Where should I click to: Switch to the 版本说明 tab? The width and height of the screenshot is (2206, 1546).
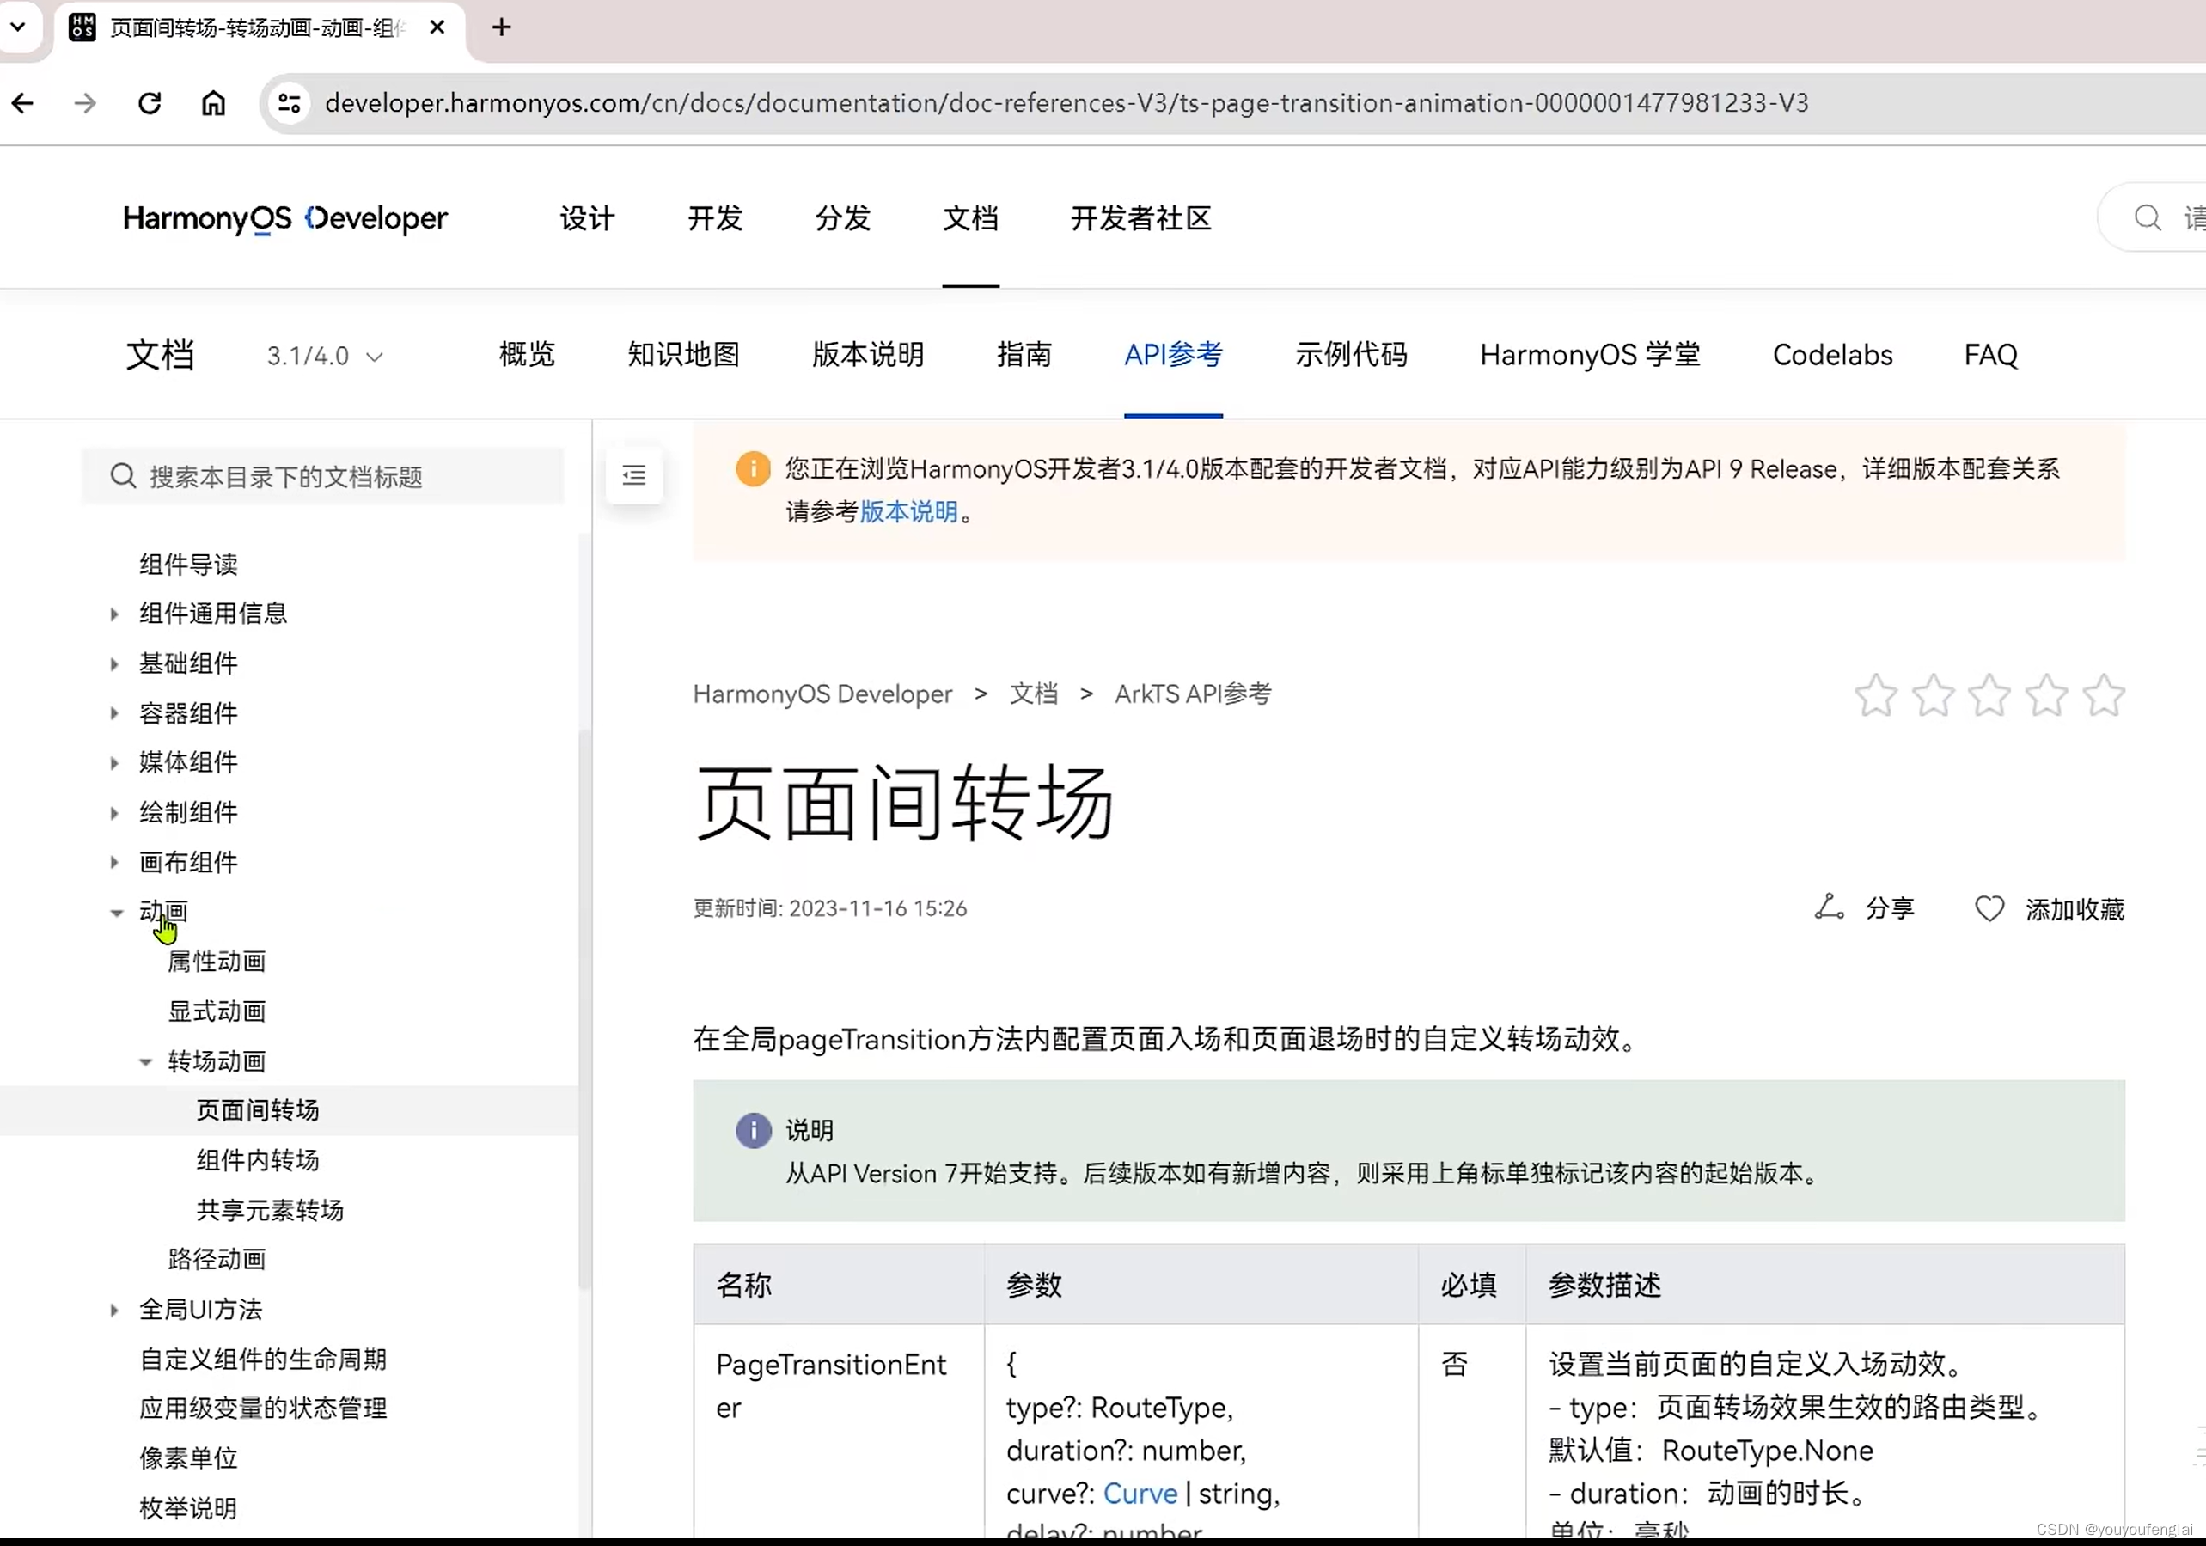868,355
